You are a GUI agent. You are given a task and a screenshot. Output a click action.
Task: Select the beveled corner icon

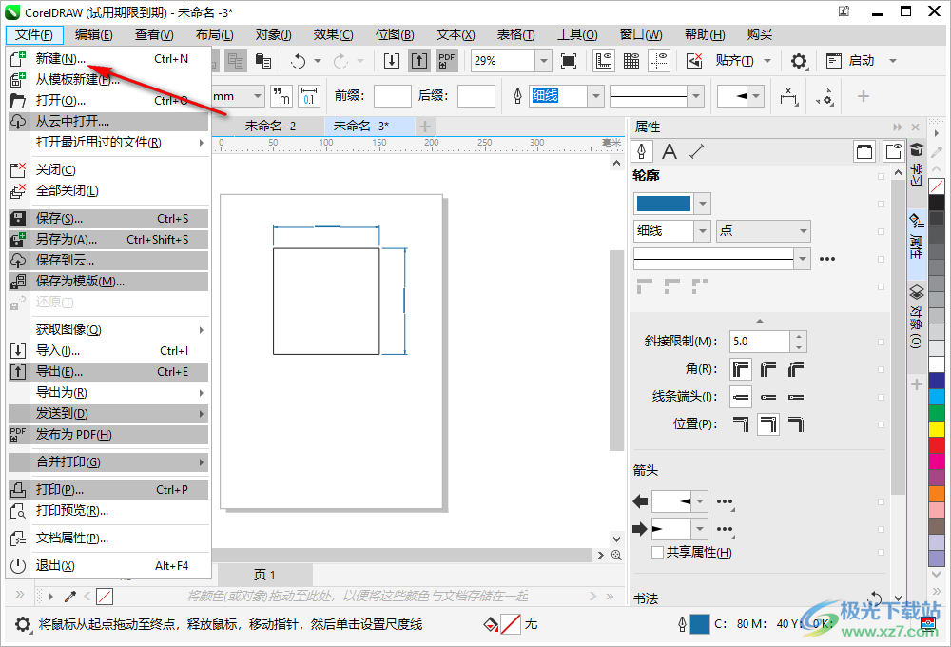click(796, 369)
